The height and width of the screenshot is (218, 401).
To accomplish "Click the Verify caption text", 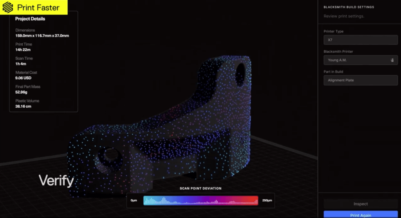I will point(56,181).
